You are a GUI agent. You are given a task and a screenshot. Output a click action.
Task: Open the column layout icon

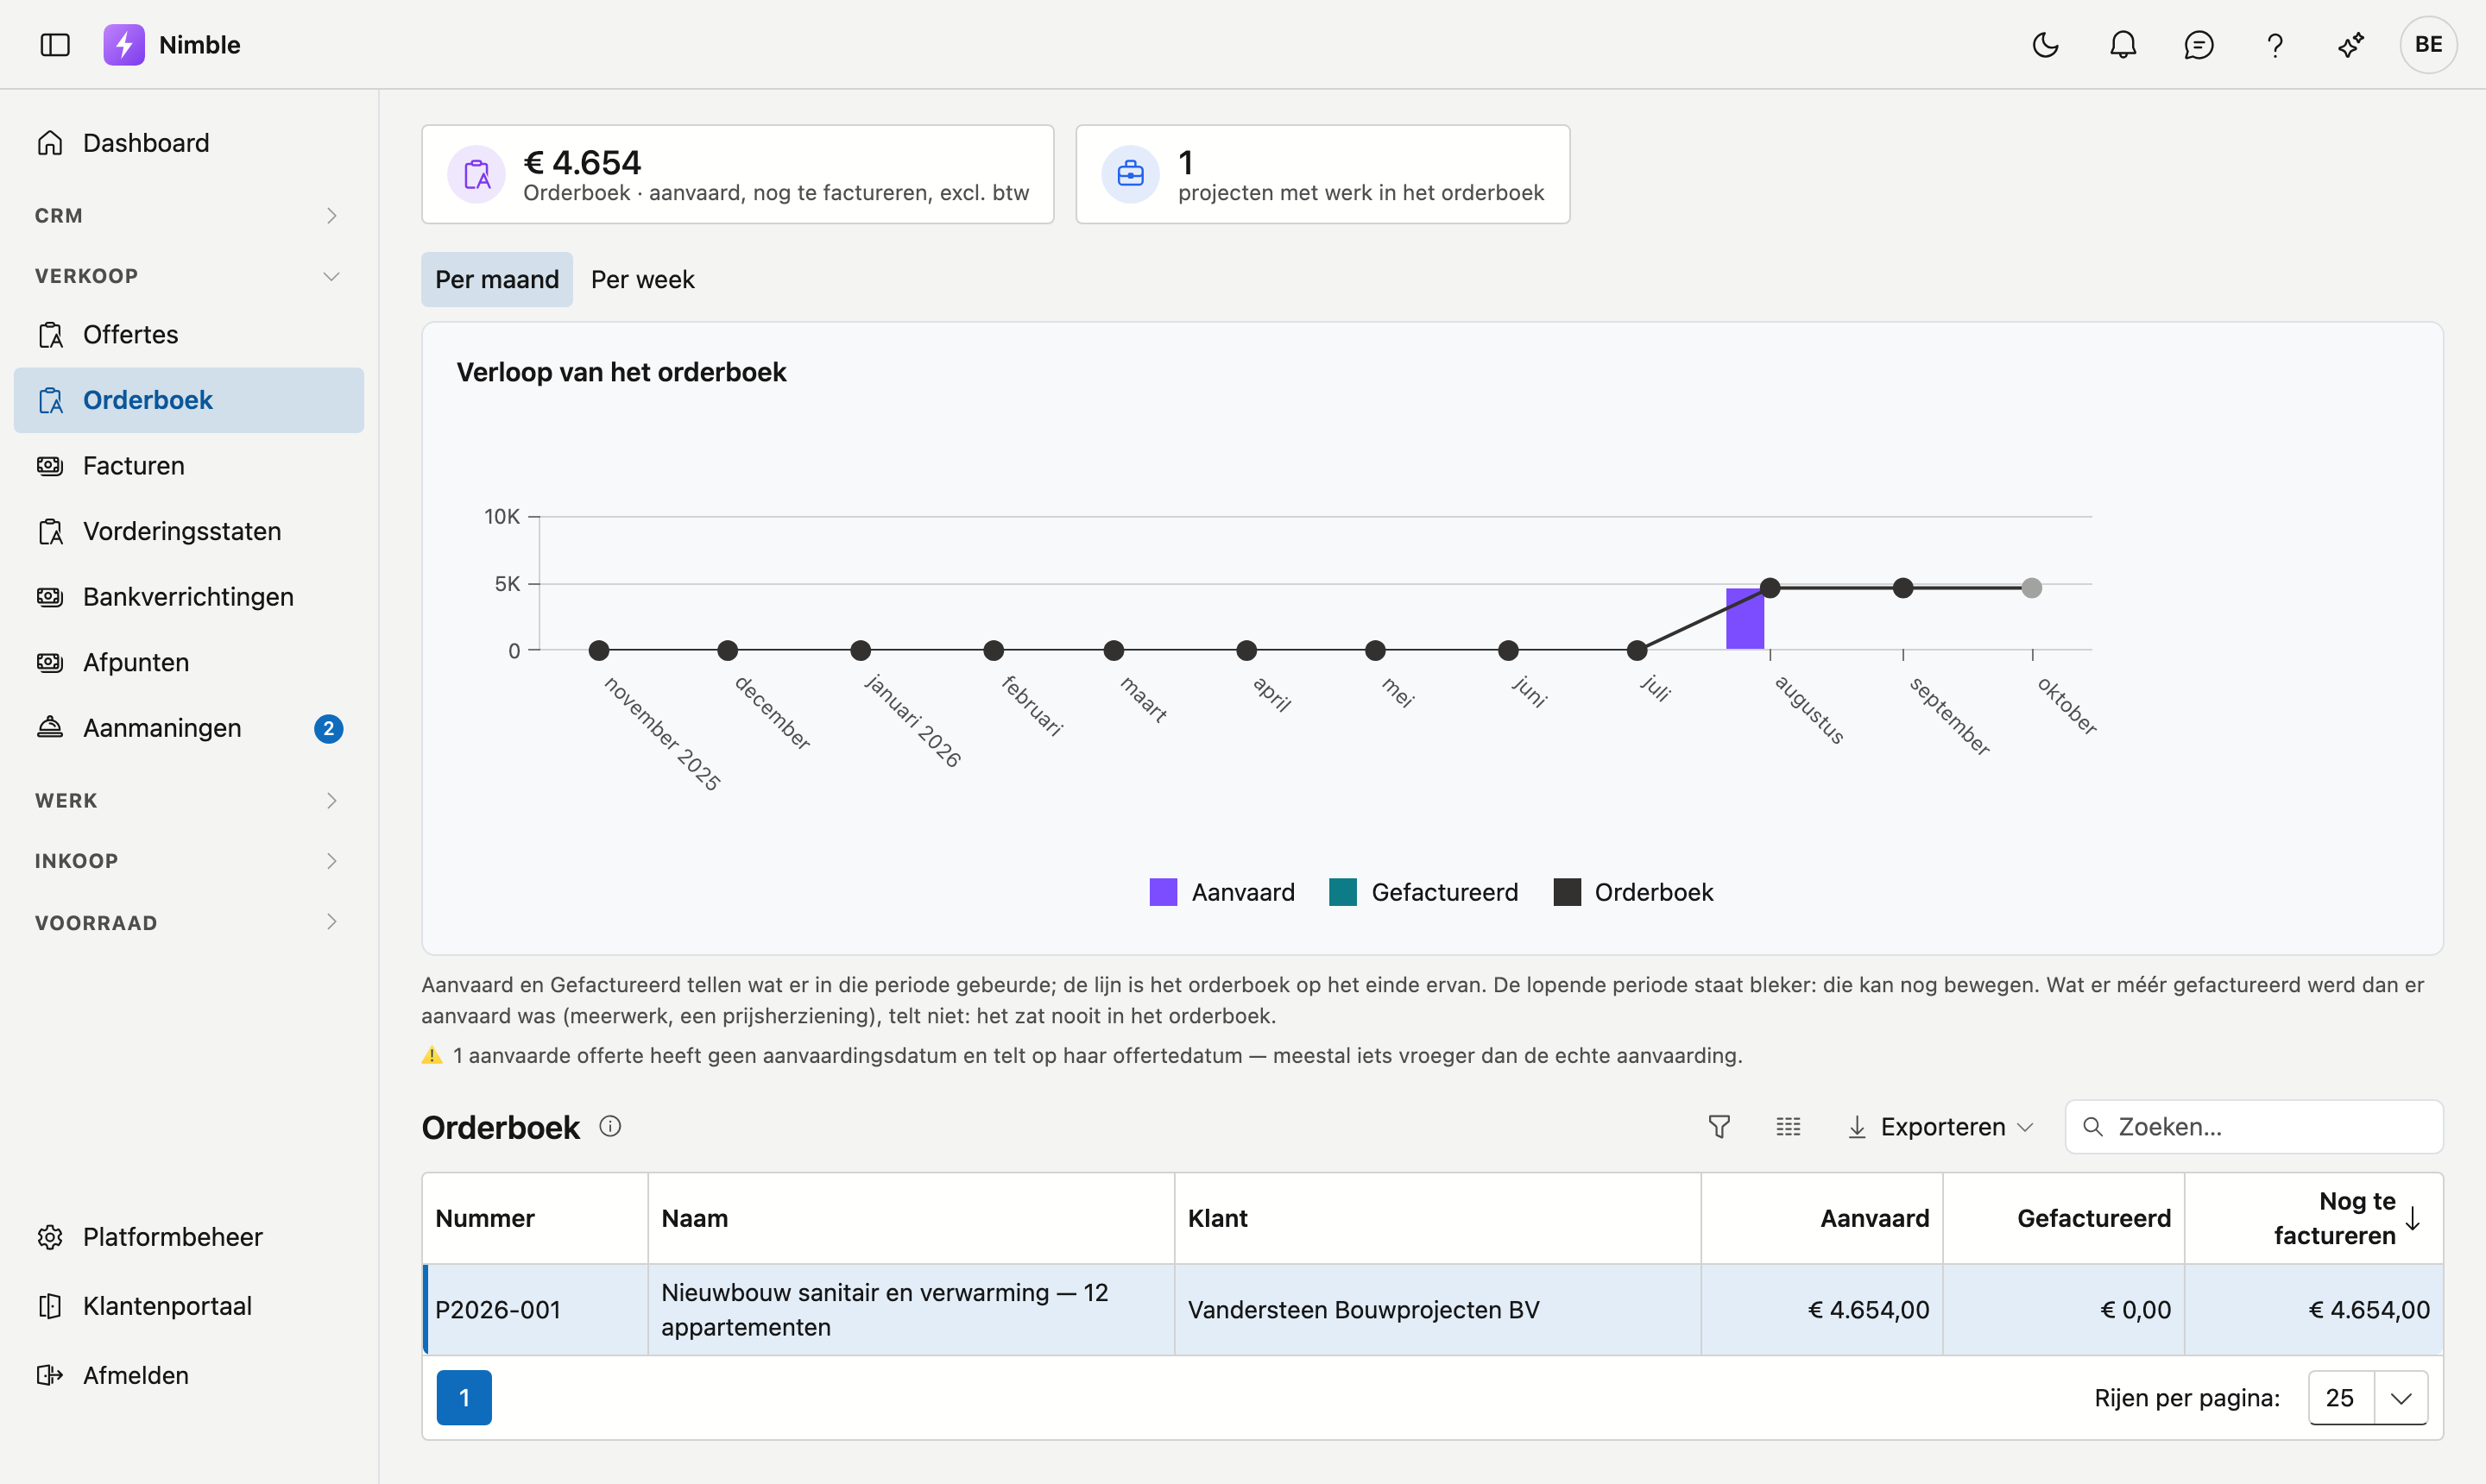point(1788,1127)
